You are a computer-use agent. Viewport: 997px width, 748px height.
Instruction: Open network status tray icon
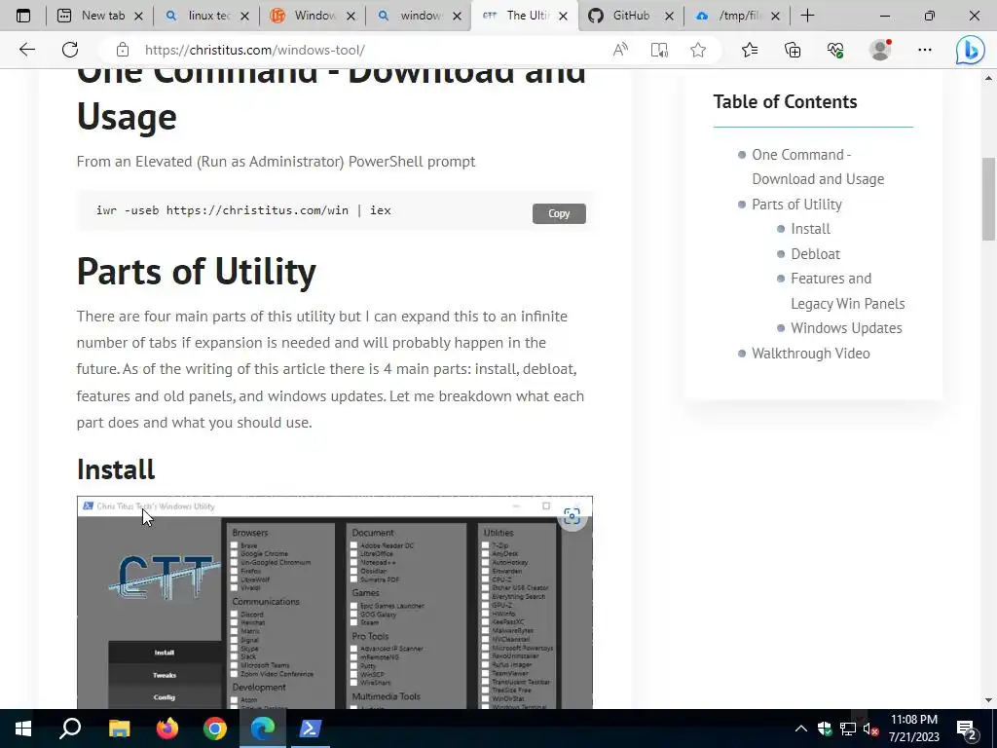click(848, 729)
